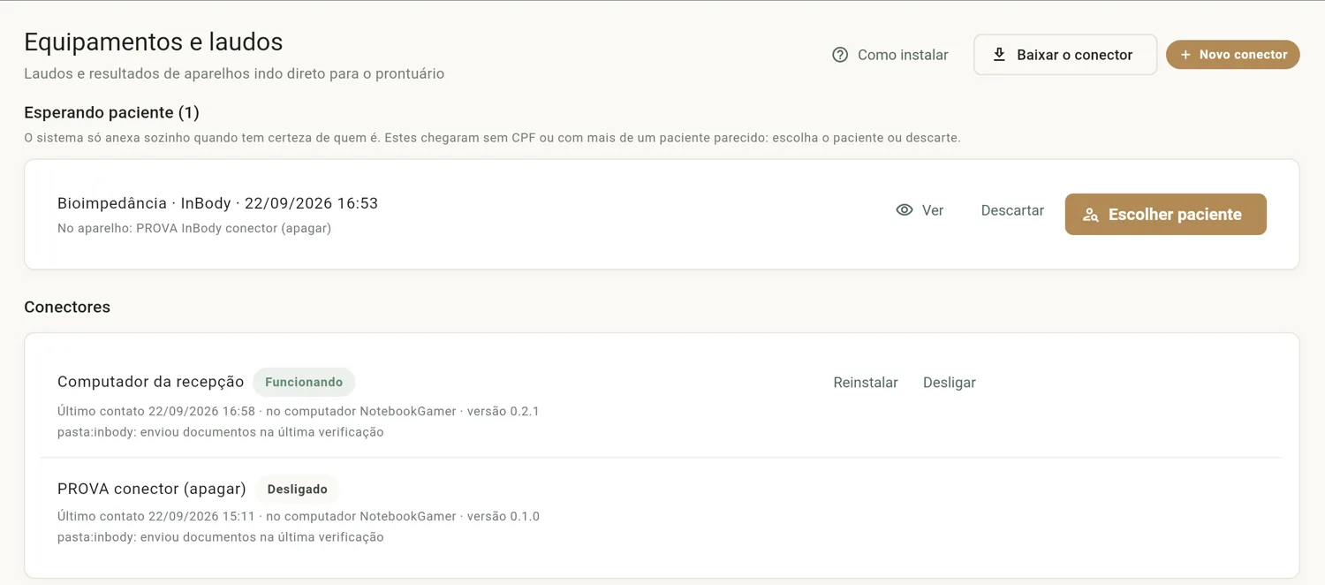This screenshot has height=585, width=1325.
Task: Click the Esperando paciente (1) heading
Action: 111,112
